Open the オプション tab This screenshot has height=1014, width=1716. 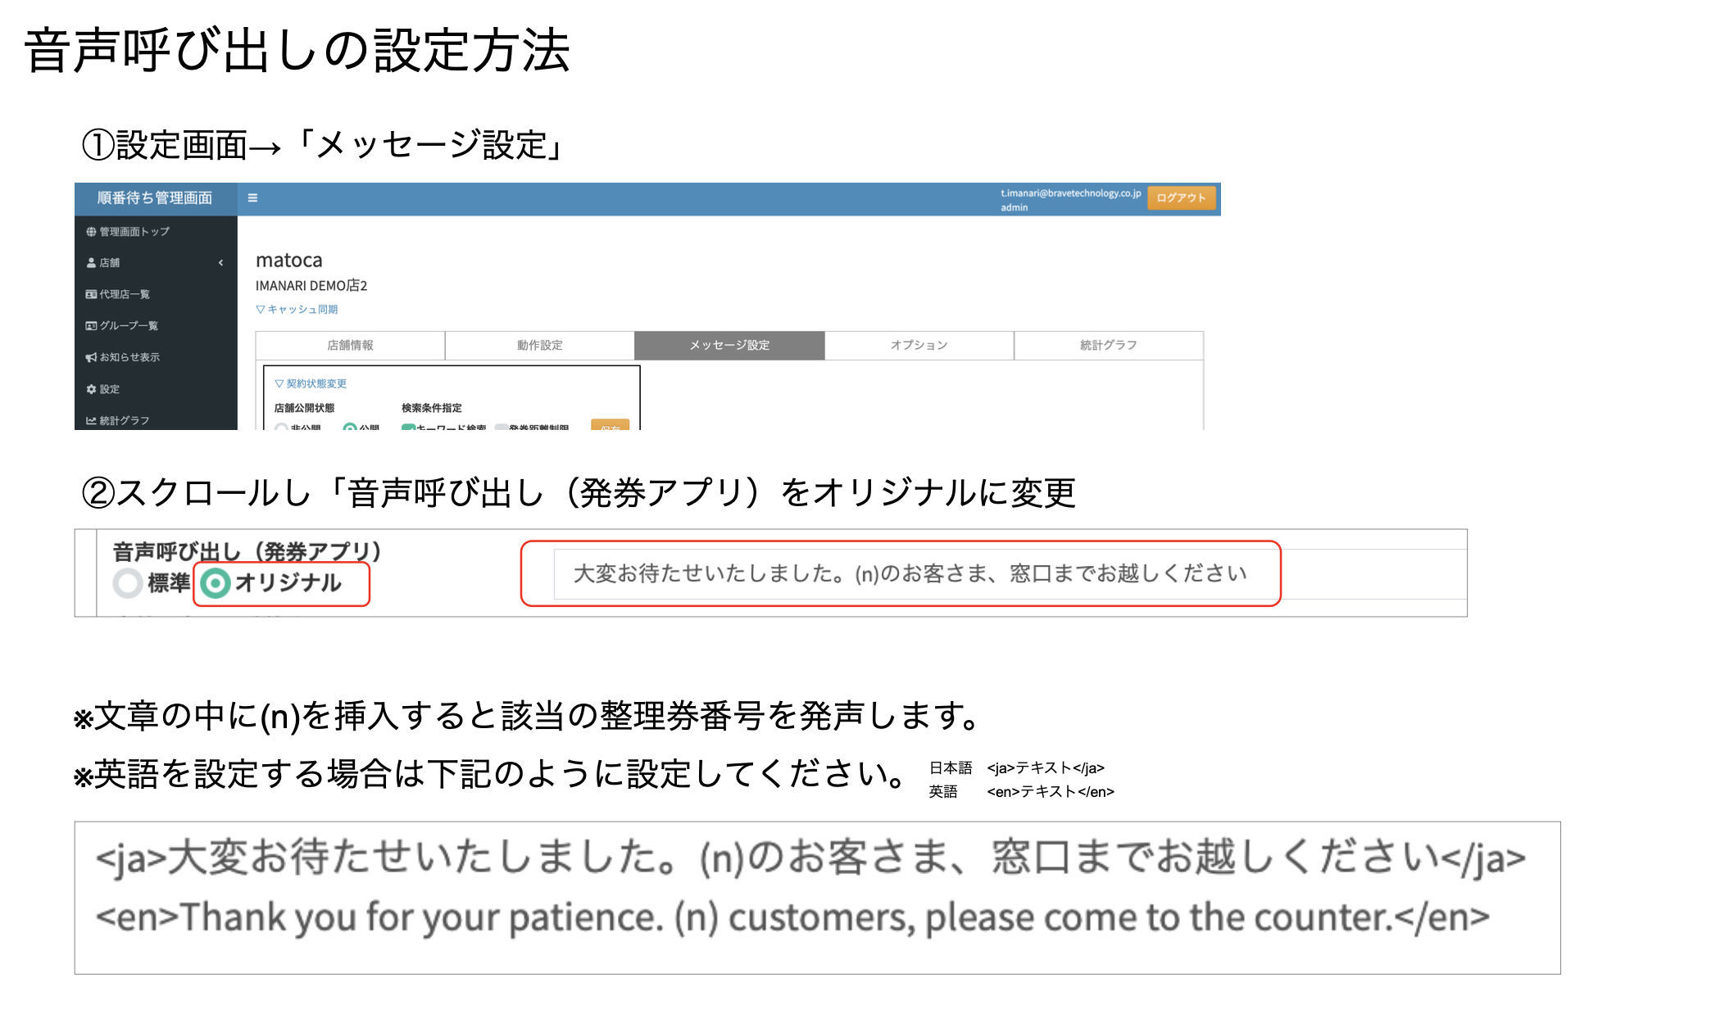(x=918, y=345)
